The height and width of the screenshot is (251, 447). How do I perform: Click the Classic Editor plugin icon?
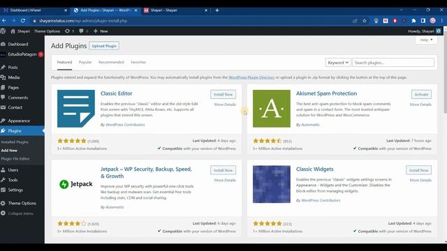[x=76, y=109]
